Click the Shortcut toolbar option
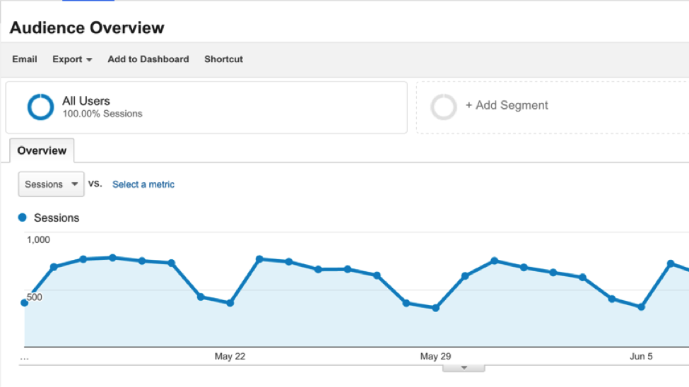 click(223, 59)
